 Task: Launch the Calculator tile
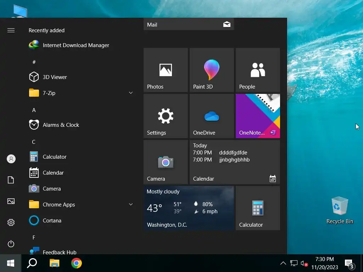tap(258, 208)
